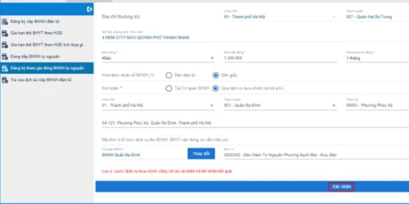The width and height of the screenshot is (409, 204).
Task: Open Phương thức đóng dropdown 1 tháng
Action: click(x=378, y=58)
